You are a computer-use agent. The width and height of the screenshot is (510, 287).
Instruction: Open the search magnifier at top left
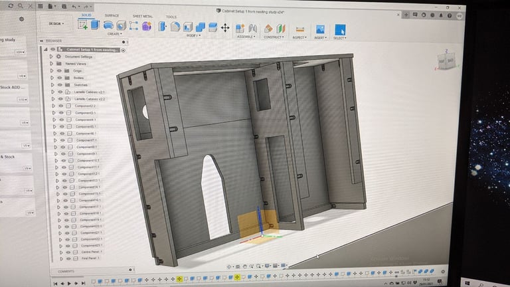pyautogui.click(x=21, y=6)
